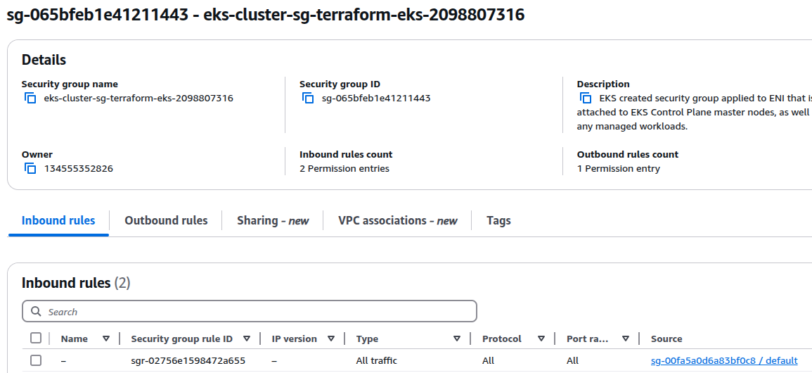This screenshot has height=373, width=812.
Task: Sort by Protocol column arrow
Action: pyautogui.click(x=541, y=339)
